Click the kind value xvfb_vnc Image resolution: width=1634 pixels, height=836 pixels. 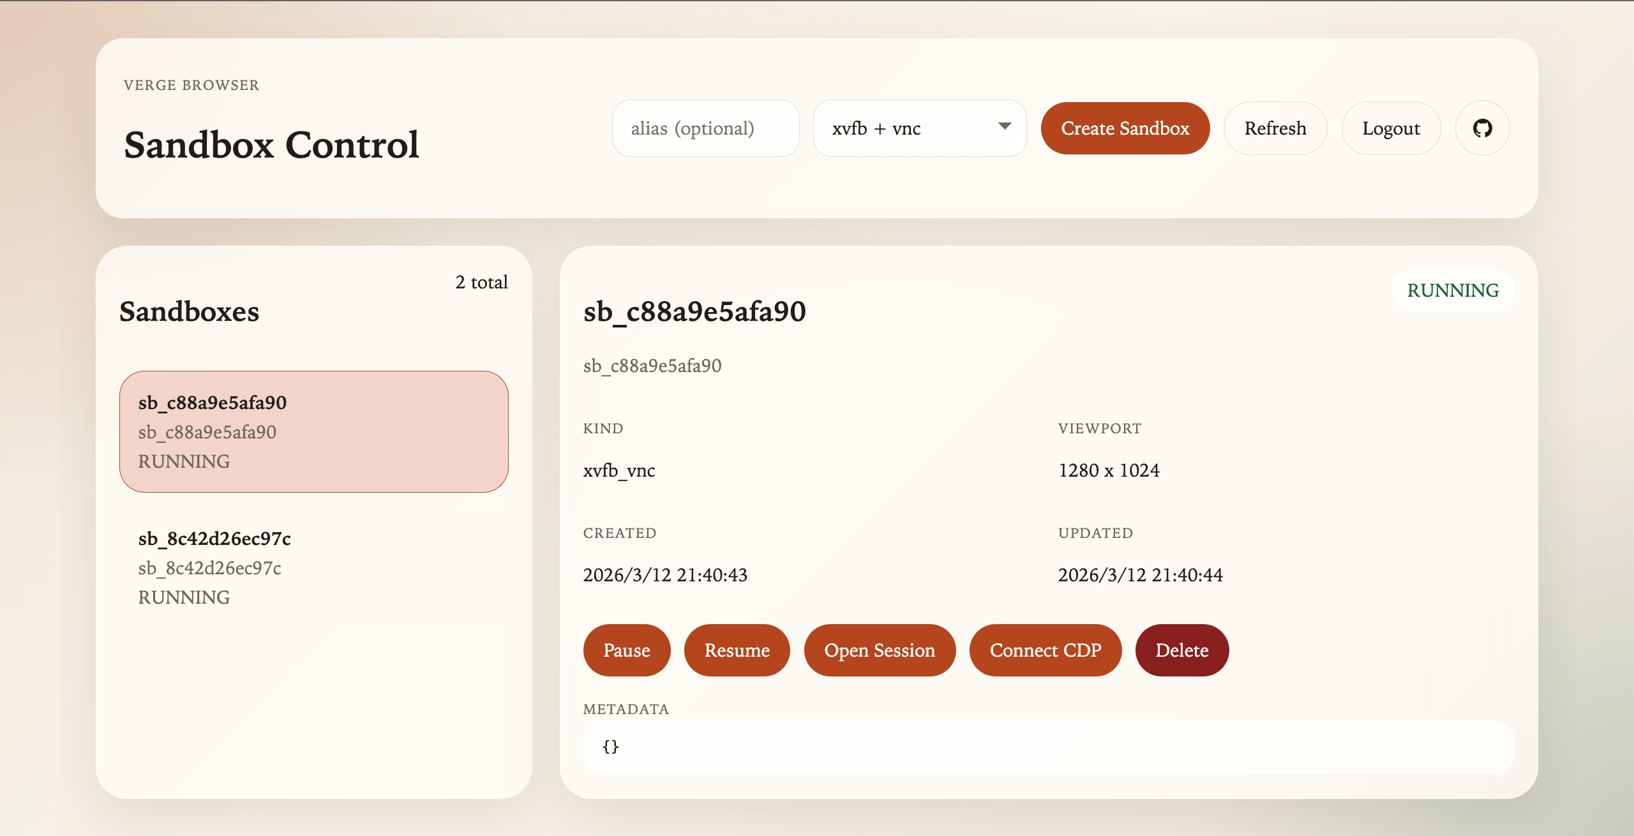point(619,471)
